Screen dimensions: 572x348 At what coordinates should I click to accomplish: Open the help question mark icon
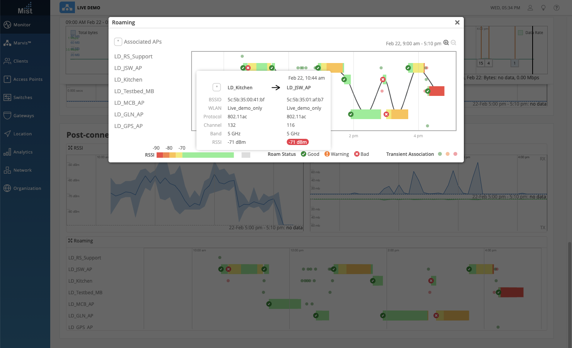point(557,8)
